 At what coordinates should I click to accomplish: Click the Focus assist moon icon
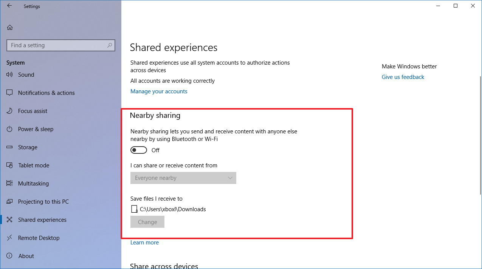tap(10, 111)
